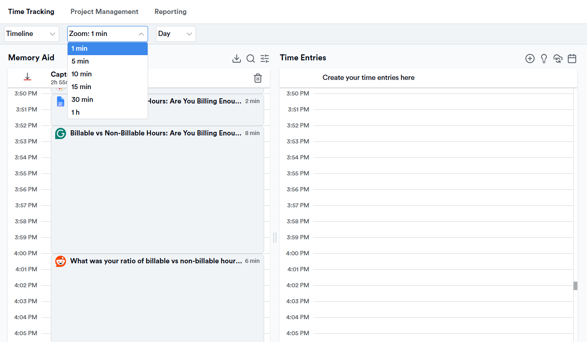
Task: Click the Memory Aid panel title
Action: 31,58
